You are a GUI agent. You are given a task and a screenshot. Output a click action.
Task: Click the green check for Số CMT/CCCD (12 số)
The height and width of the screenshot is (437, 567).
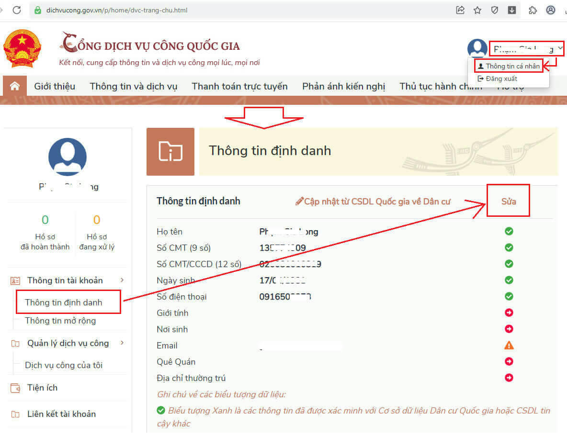(509, 264)
